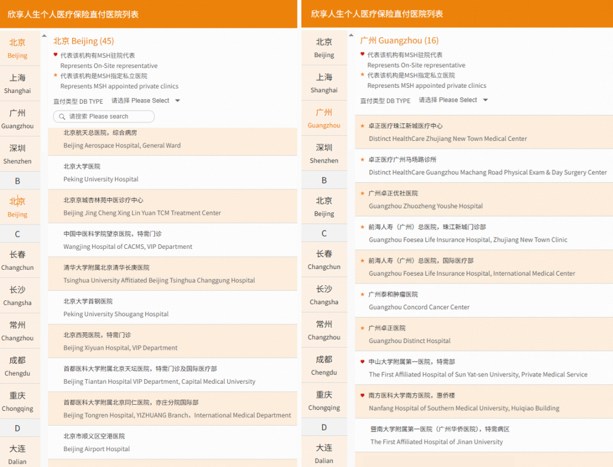Open the First Affiliated Hospital of Jinan University entry
Image resolution: width=613 pixels, height=467 pixels.
(x=436, y=435)
